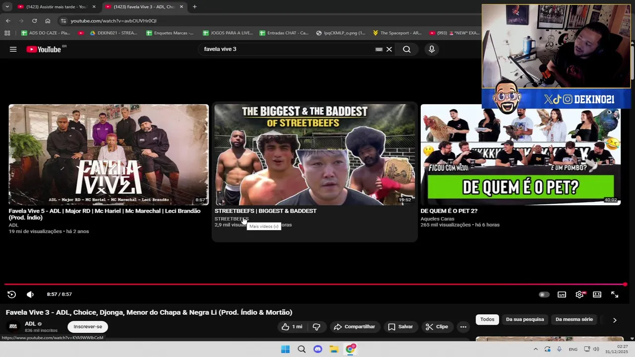Select the Da sua pesquisa chip
The height and width of the screenshot is (357, 635).
coord(525,319)
